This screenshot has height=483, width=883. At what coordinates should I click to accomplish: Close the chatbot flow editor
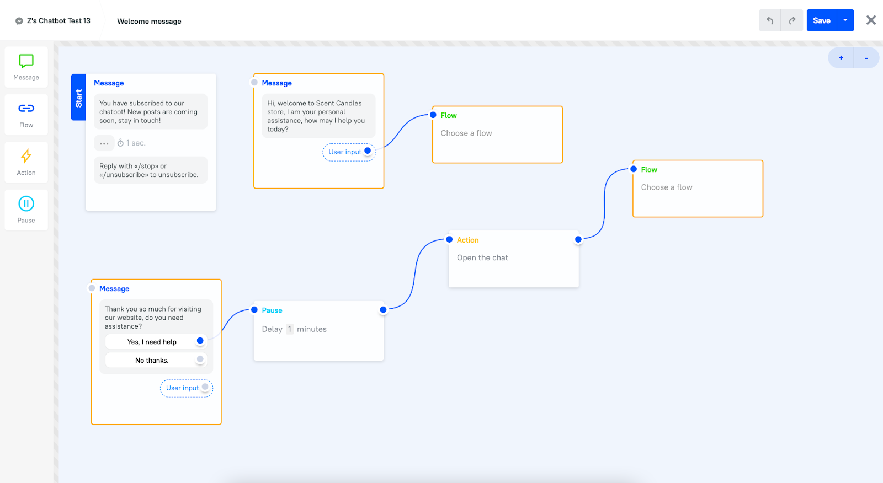point(871,20)
